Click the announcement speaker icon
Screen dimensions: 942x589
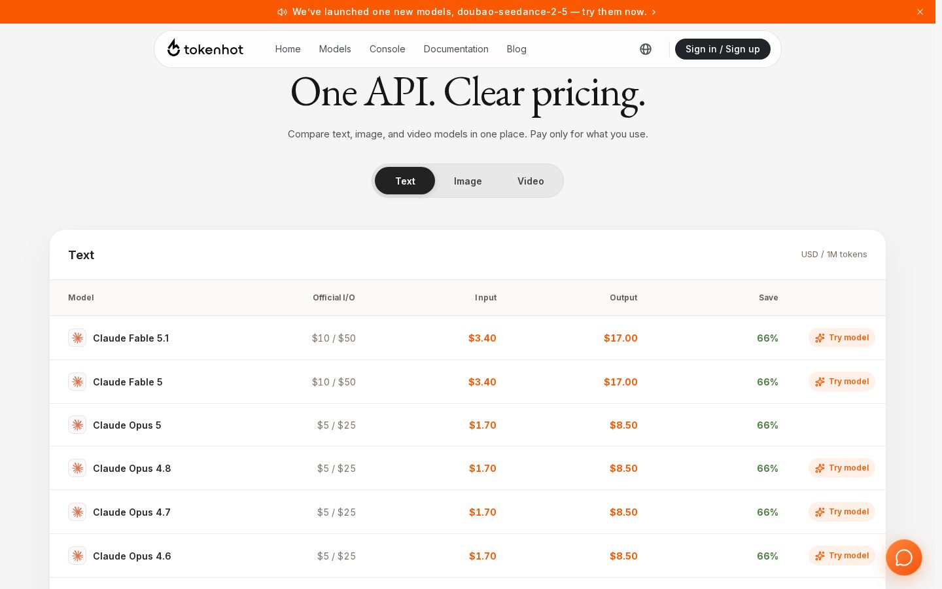(282, 12)
